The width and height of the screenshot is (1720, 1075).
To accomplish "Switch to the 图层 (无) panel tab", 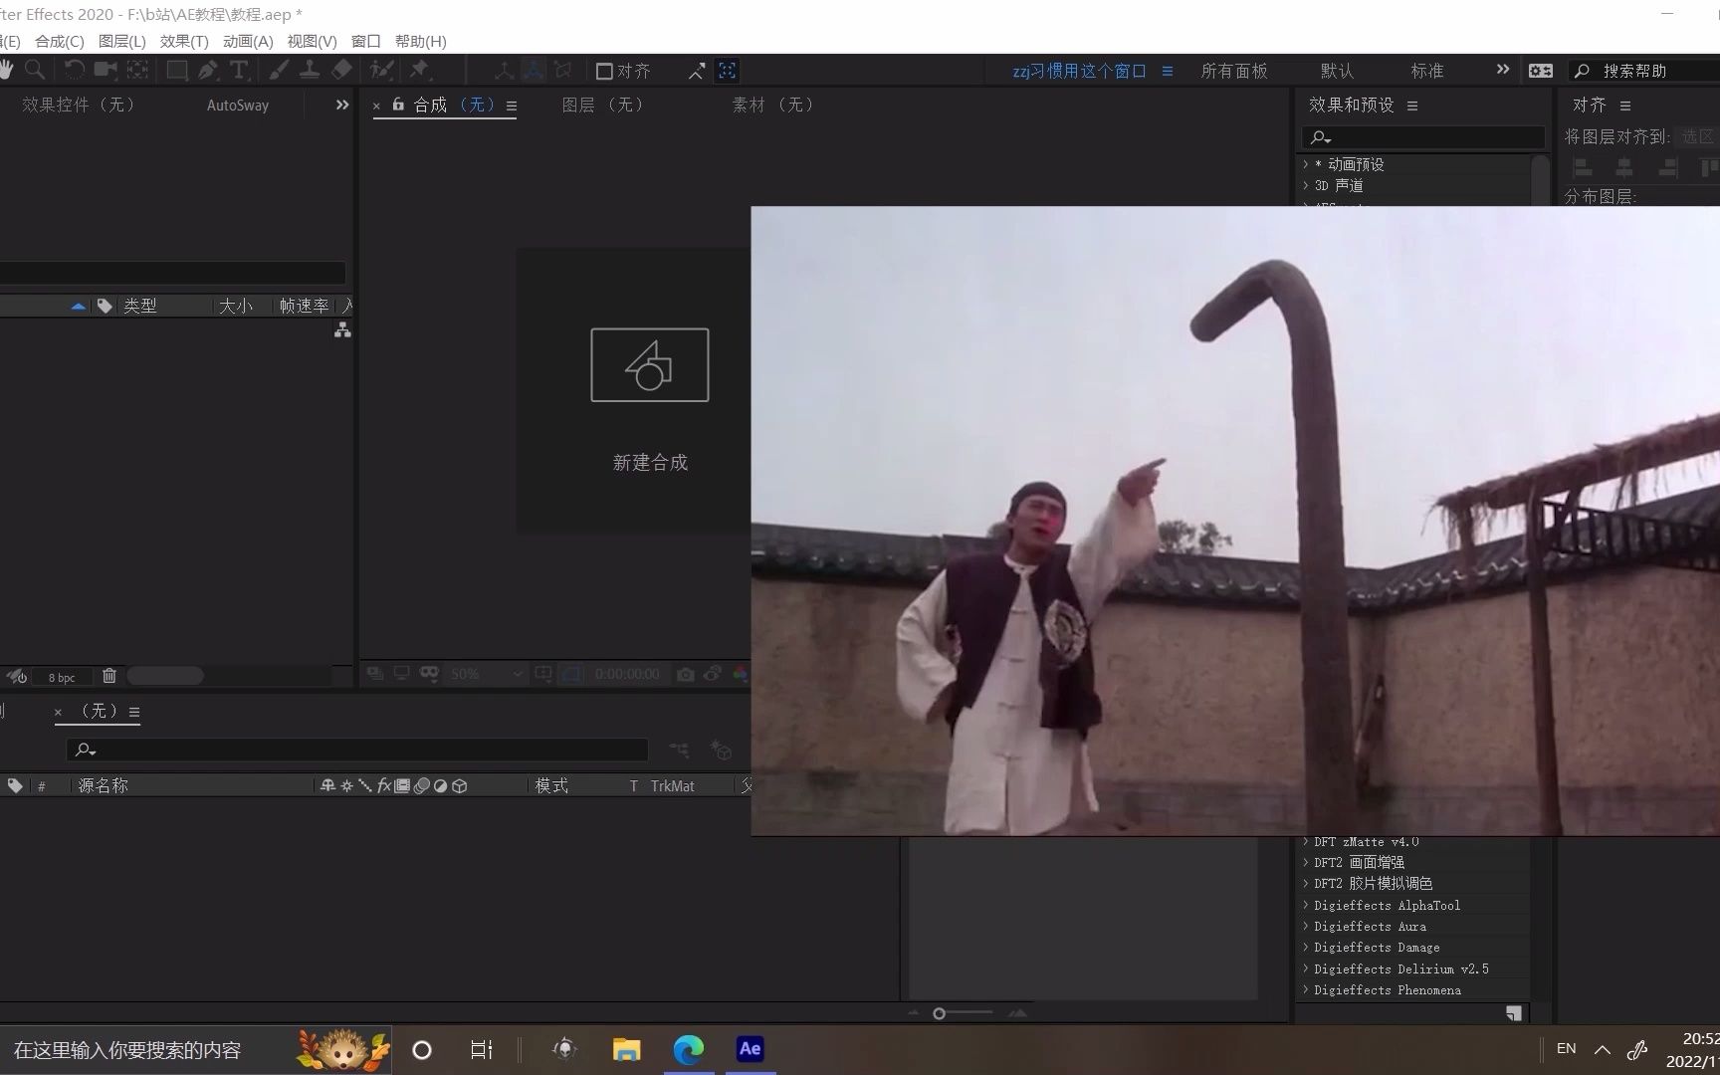I will (x=603, y=105).
